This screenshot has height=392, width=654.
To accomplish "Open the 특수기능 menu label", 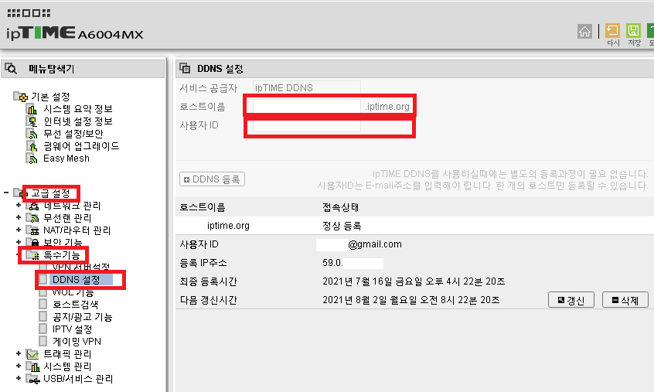I will pyautogui.click(x=62, y=255).
